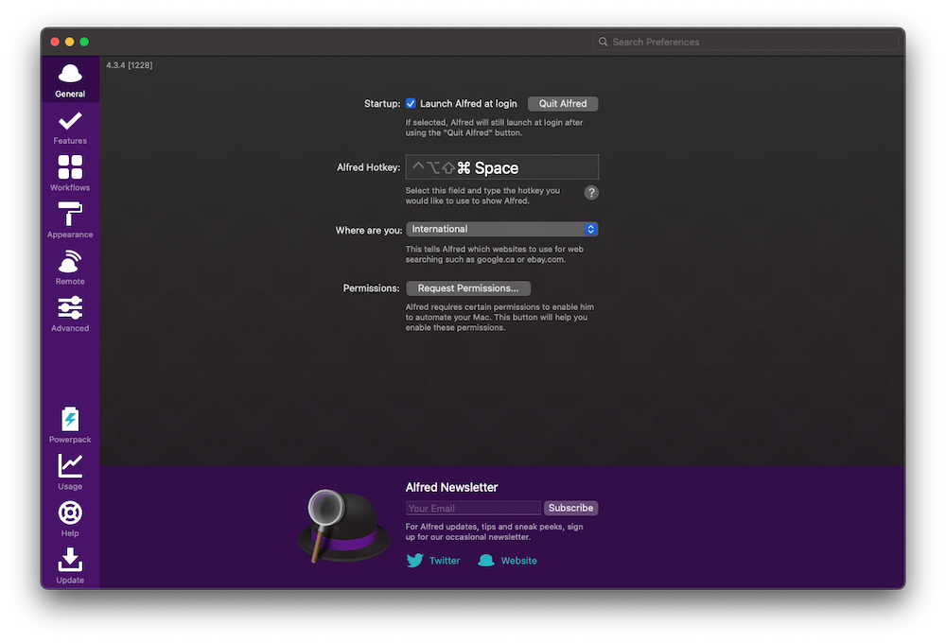Open Advanced sliders icon

pyautogui.click(x=70, y=308)
